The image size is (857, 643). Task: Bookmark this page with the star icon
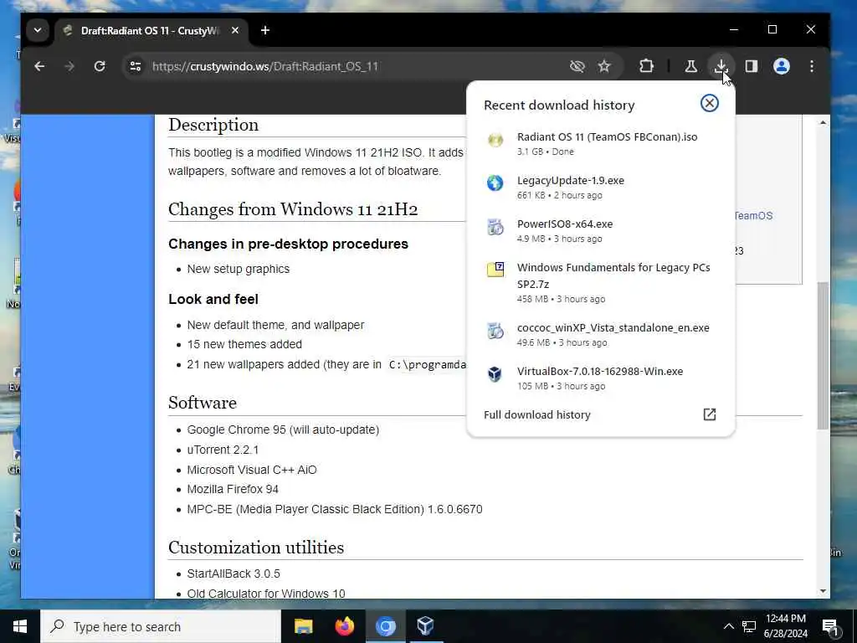[x=604, y=66]
